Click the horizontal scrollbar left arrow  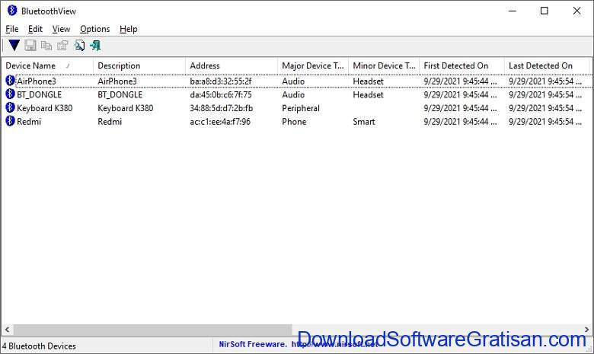7,330
